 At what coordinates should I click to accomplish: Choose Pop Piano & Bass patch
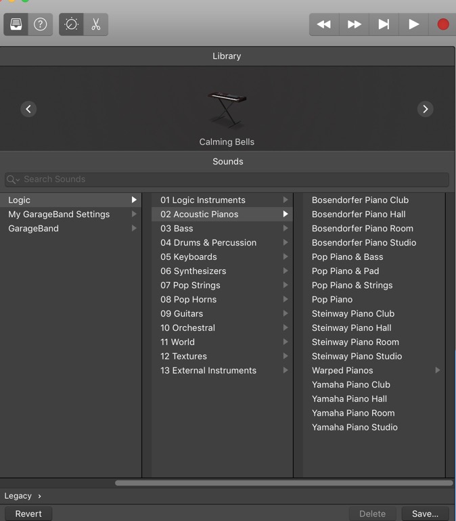coord(373,257)
